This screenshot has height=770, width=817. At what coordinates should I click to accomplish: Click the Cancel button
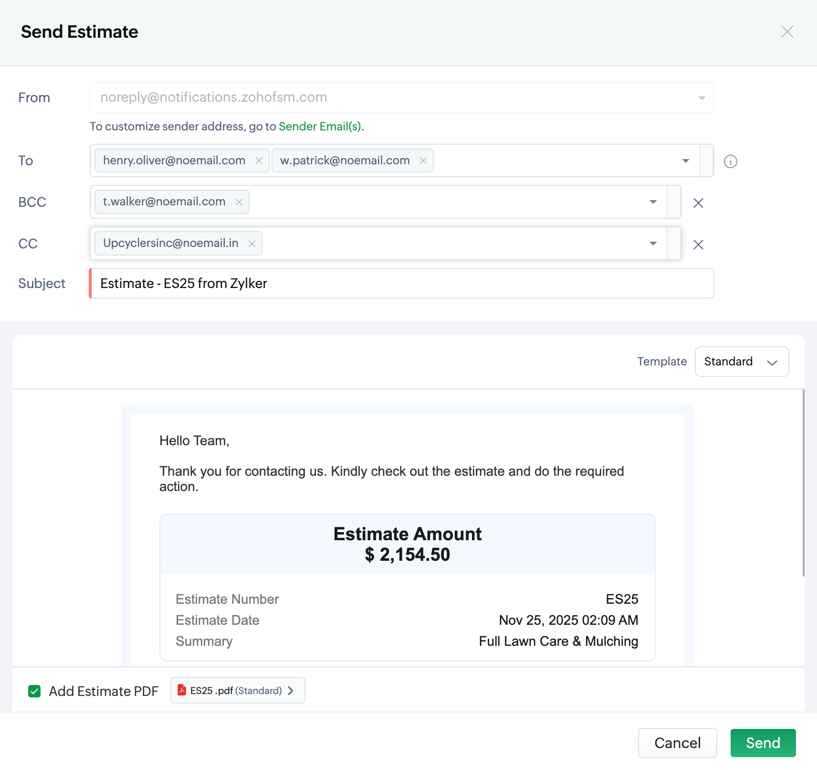(677, 743)
